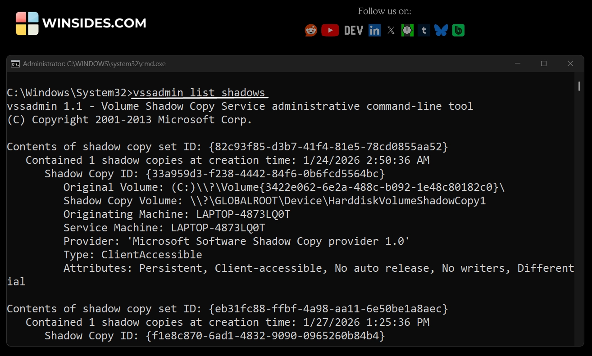The width and height of the screenshot is (592, 356).
Task: Click the WINSIDES.COM site name
Action: tap(94, 23)
